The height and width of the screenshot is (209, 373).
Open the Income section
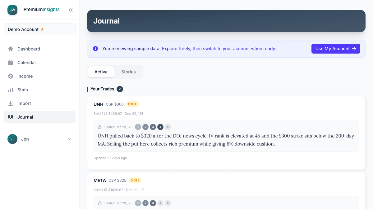[10, 76]
